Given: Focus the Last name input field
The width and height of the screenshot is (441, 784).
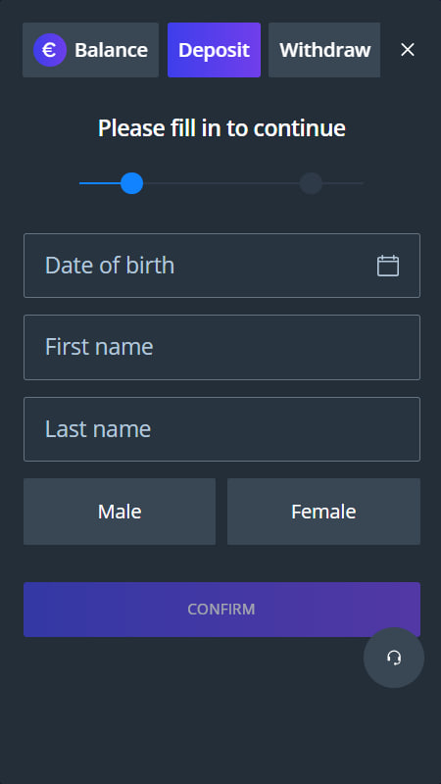Looking at the screenshot, I should 222,429.
